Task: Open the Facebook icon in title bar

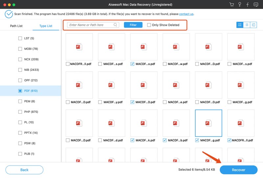Action: [248, 5]
